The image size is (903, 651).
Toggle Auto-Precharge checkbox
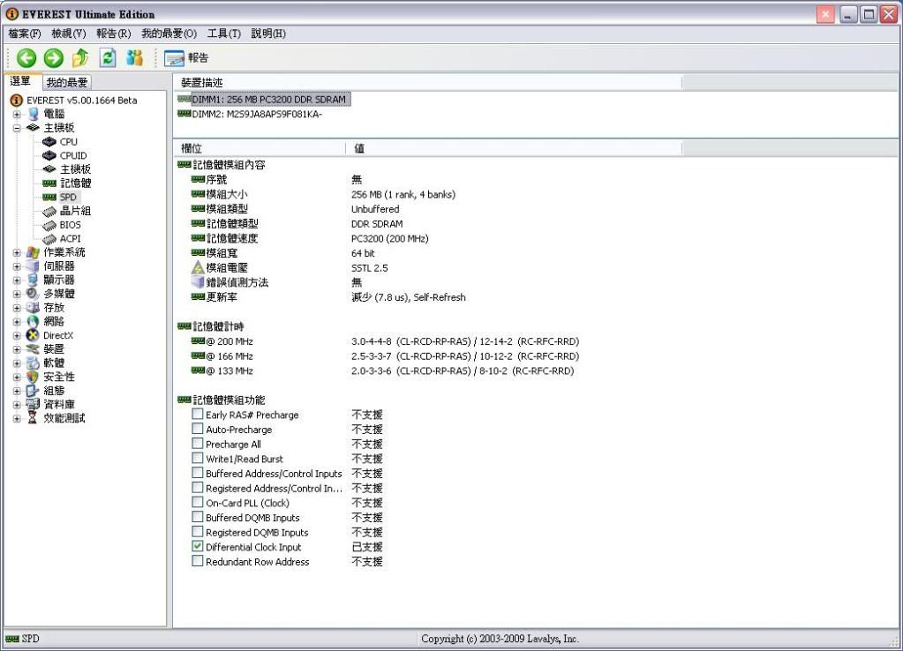198,429
